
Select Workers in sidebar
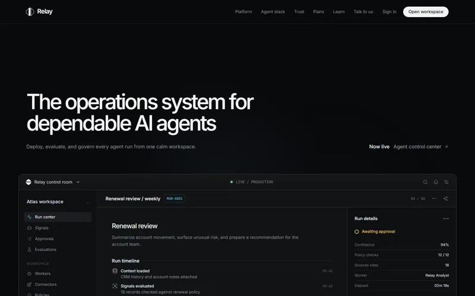(x=58, y=274)
